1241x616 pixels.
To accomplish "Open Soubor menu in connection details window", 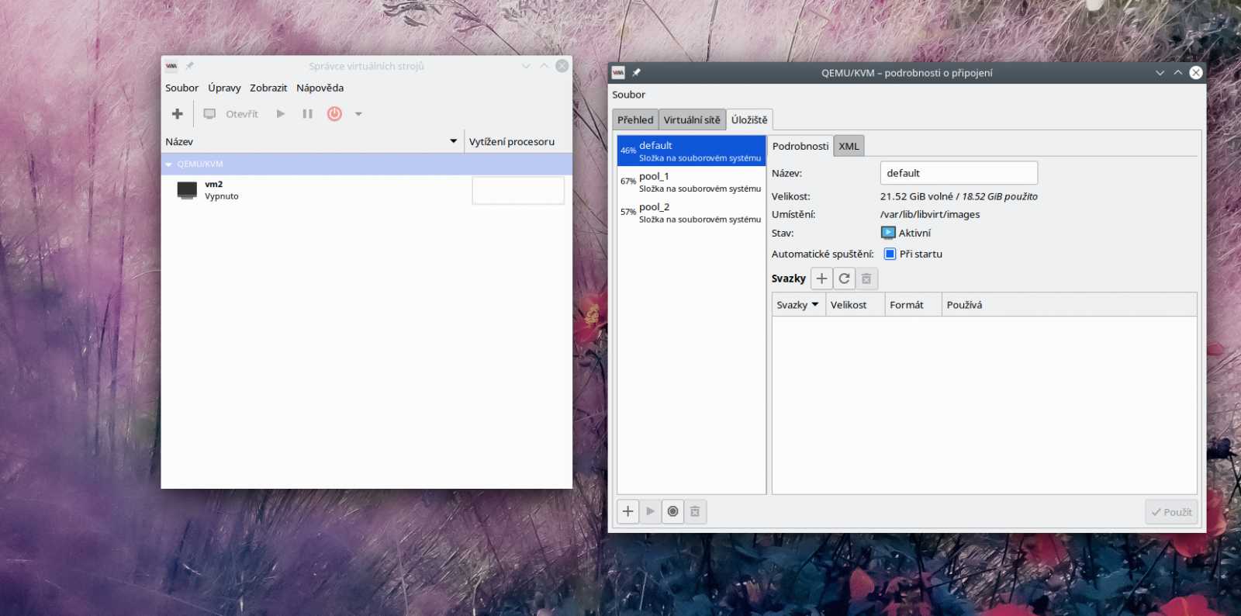I will 628,95.
